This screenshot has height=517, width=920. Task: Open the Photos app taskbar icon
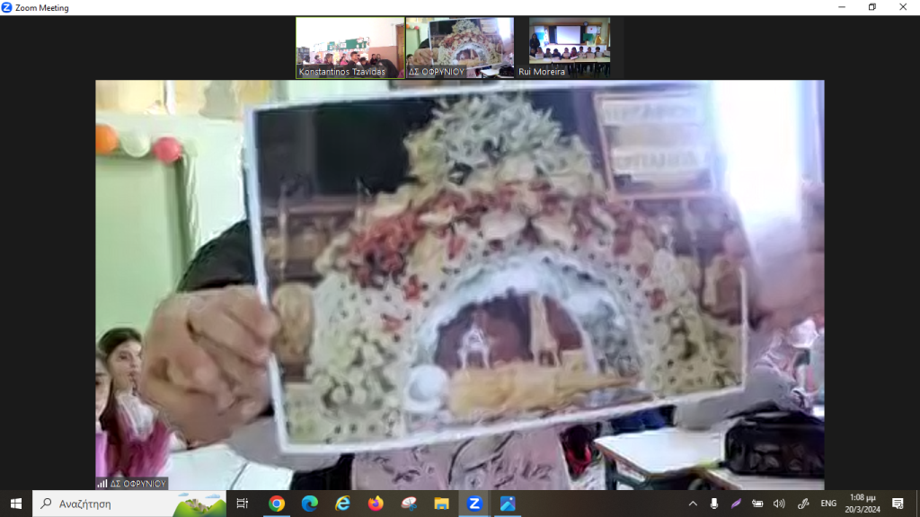(x=508, y=504)
